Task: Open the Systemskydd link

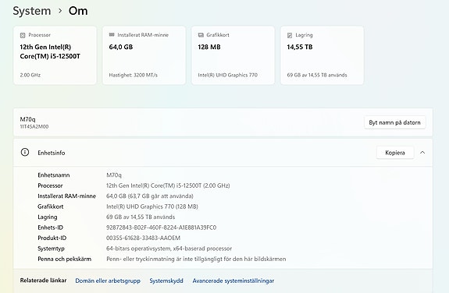Action: (166, 281)
